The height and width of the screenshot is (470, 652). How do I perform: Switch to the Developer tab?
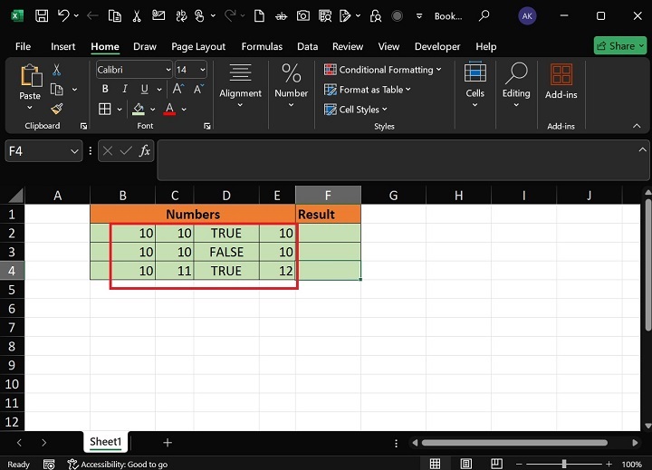pos(437,46)
